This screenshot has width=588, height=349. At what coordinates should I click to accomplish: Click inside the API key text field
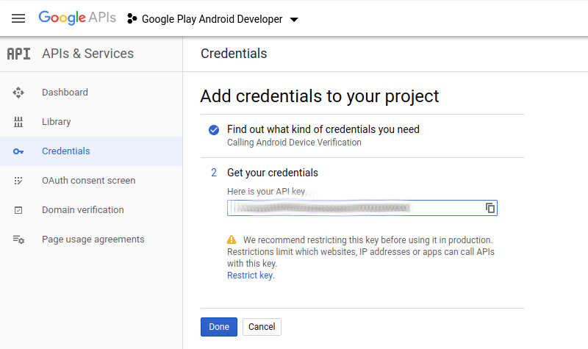point(353,208)
